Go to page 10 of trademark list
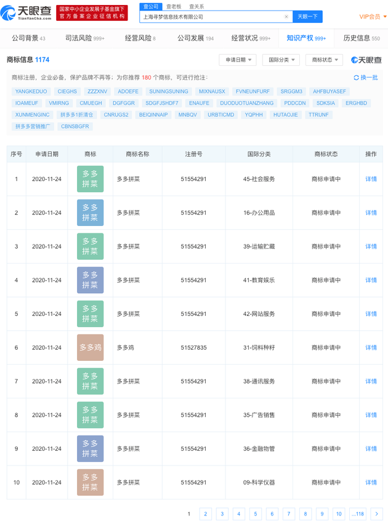 [x=339, y=514]
